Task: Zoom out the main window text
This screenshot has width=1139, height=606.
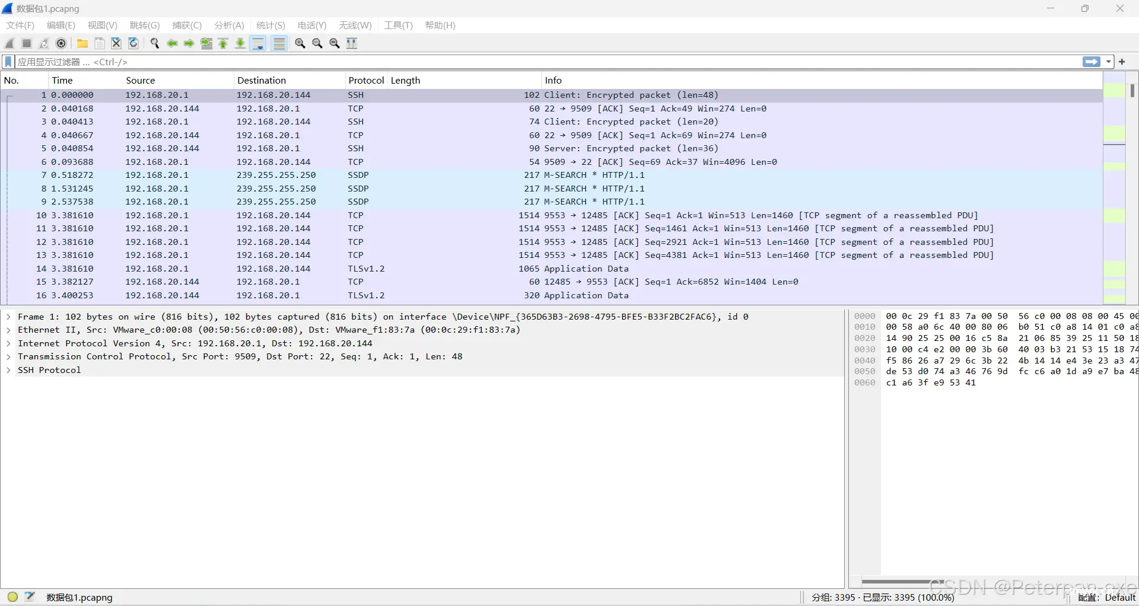Action: [x=317, y=43]
